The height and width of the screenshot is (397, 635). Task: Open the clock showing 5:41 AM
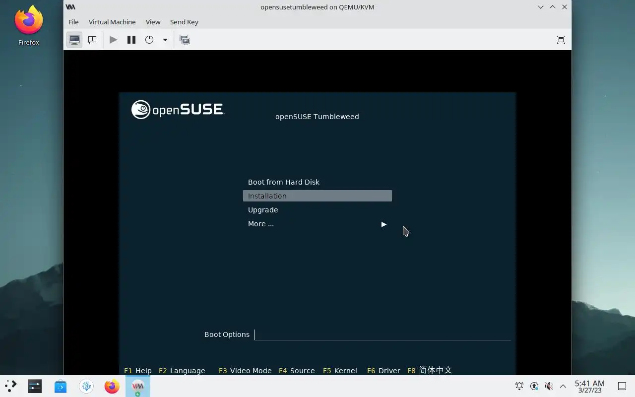point(589,386)
